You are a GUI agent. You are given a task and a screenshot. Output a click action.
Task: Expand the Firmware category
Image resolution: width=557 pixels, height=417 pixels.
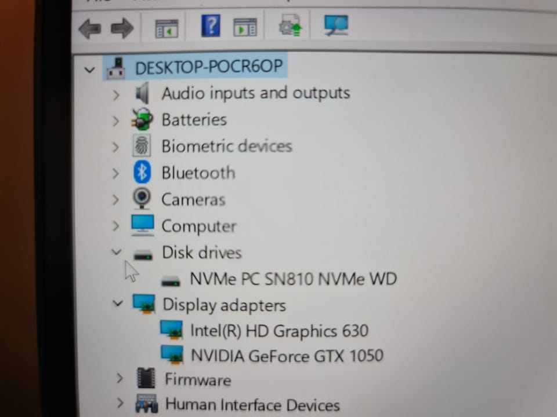[120, 379]
